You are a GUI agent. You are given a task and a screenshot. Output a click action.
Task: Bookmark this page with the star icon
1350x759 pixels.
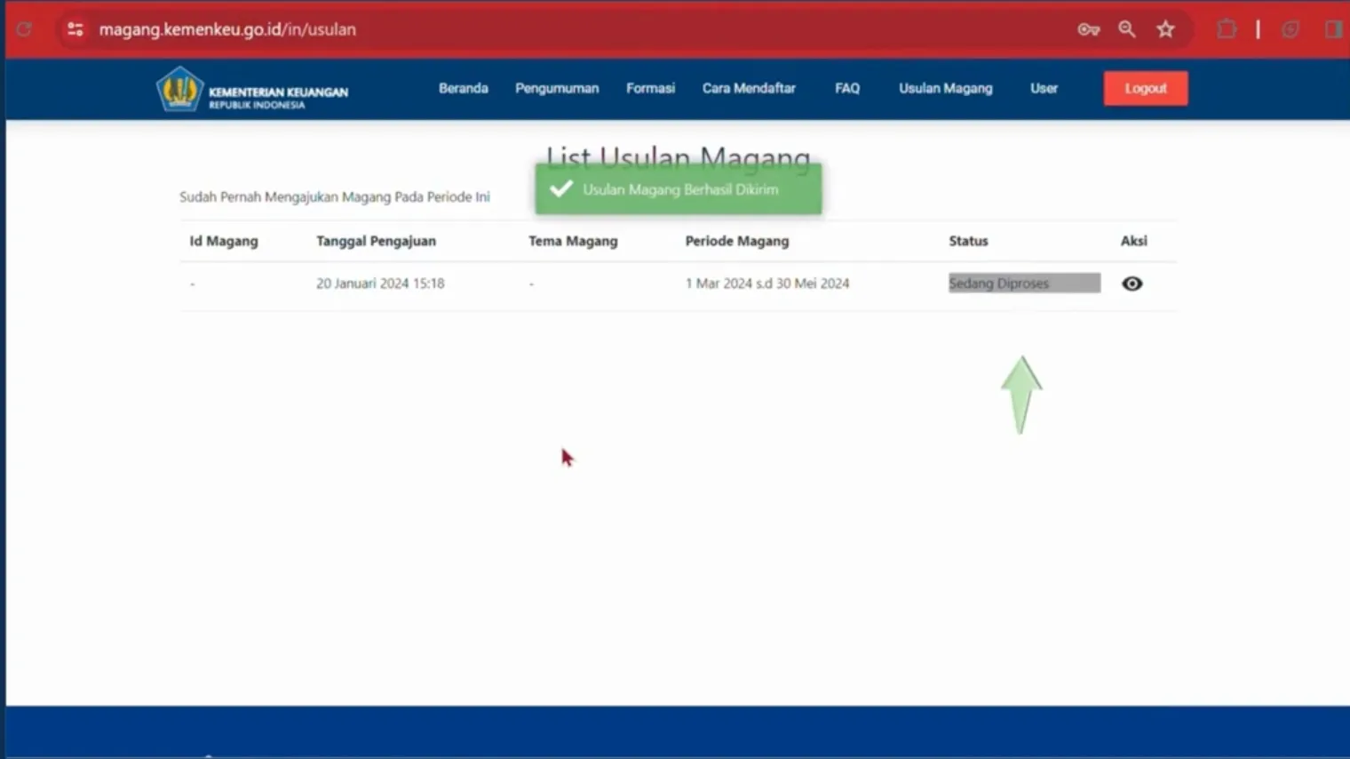[1165, 29]
